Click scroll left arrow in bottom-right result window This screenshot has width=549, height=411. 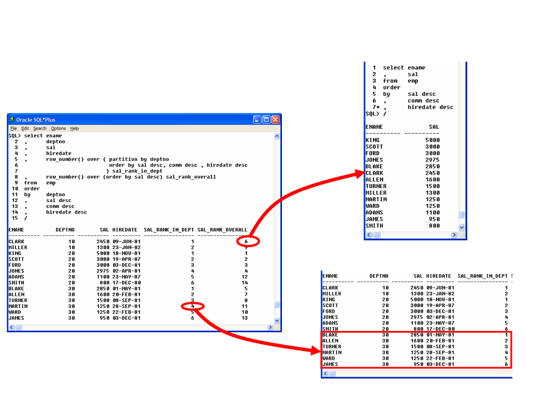(325, 374)
